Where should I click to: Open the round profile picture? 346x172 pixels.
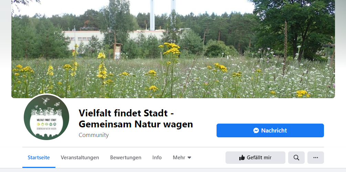tap(46, 117)
